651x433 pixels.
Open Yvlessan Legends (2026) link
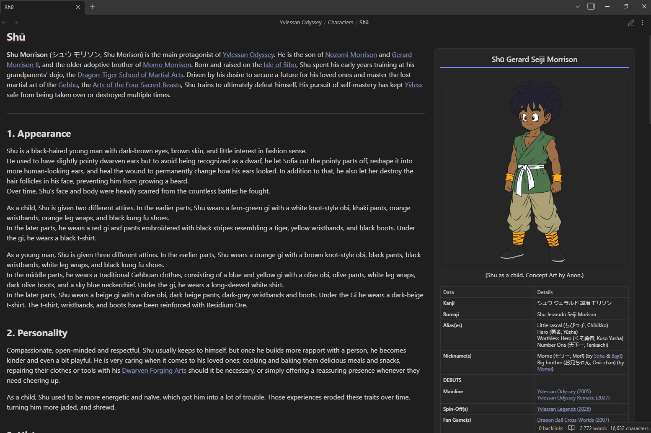(564, 409)
